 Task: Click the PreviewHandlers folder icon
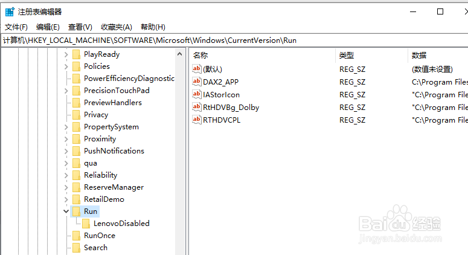pyautogui.click(x=77, y=103)
